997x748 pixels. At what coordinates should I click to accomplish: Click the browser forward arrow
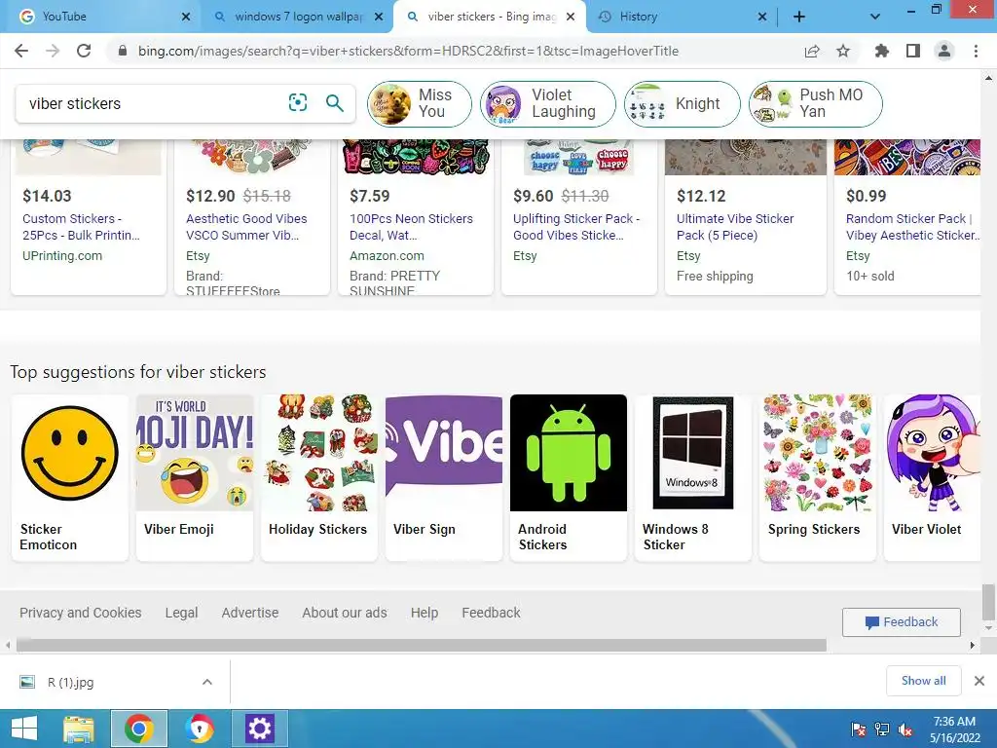tap(53, 51)
